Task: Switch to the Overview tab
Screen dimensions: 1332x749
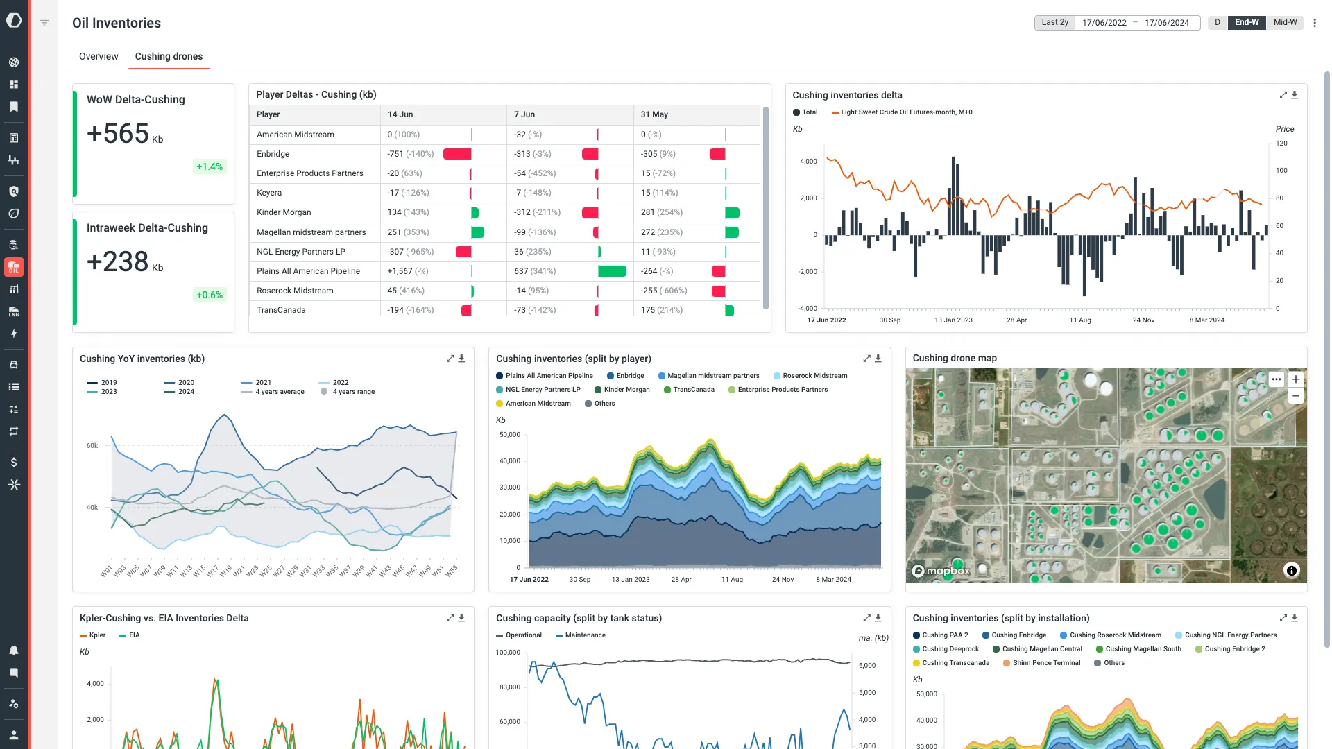Action: 99,56
